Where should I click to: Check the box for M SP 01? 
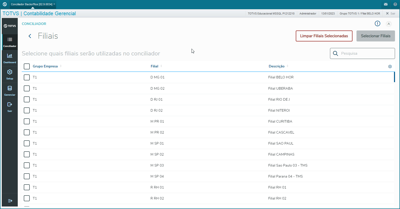click(27, 143)
